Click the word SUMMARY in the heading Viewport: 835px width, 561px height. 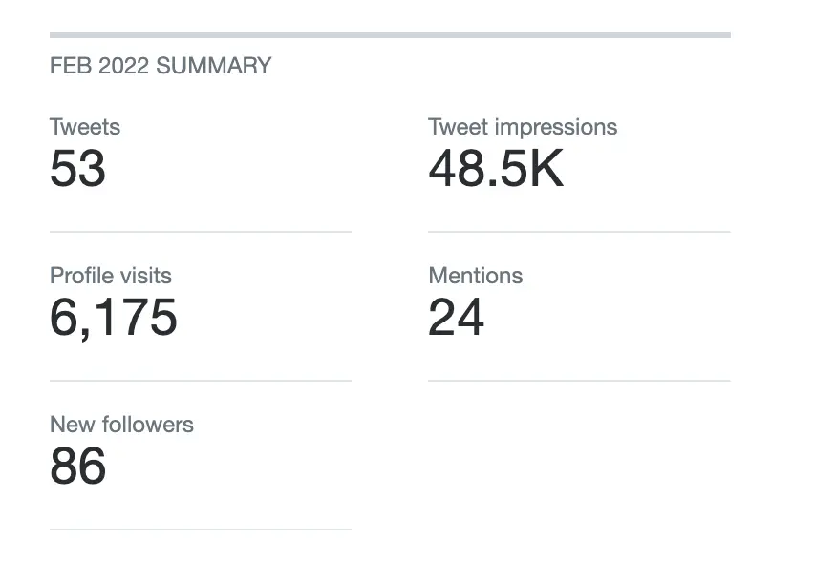(x=214, y=66)
